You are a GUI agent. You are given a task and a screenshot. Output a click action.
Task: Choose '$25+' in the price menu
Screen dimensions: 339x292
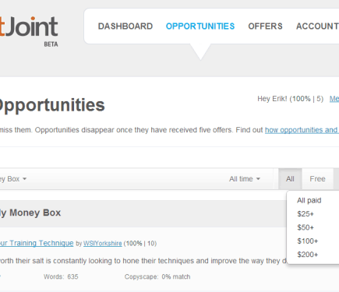305,214
